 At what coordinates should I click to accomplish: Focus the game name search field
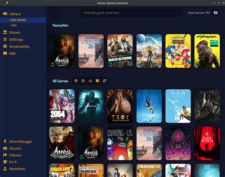[131, 13]
